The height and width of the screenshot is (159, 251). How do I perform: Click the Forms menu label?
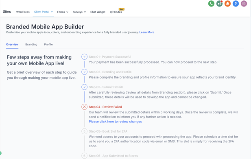pos(61,12)
